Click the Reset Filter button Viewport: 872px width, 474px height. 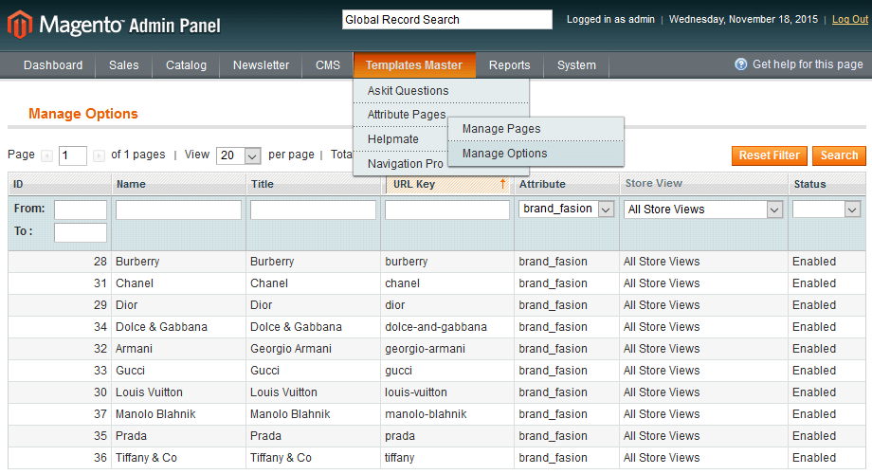point(769,155)
